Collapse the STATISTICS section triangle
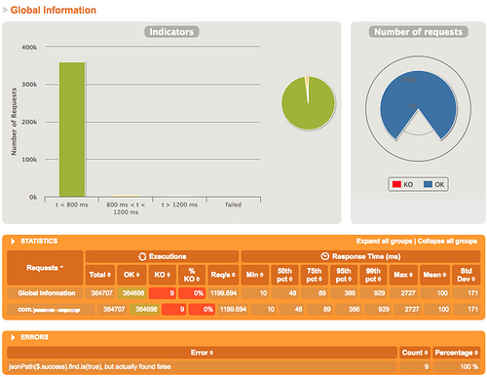This screenshot has width=487, height=377. pyautogui.click(x=13, y=242)
